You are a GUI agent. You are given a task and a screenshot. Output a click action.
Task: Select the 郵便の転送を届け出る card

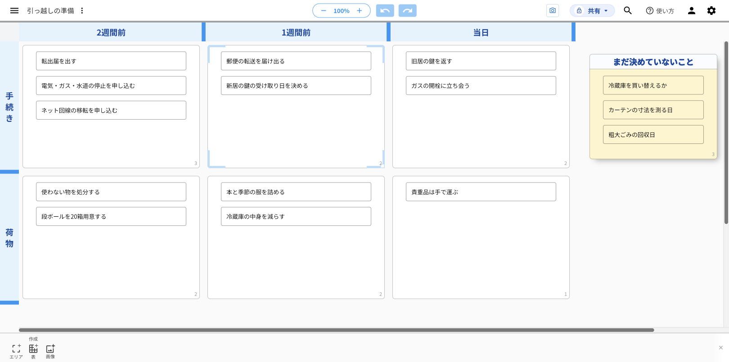point(296,61)
